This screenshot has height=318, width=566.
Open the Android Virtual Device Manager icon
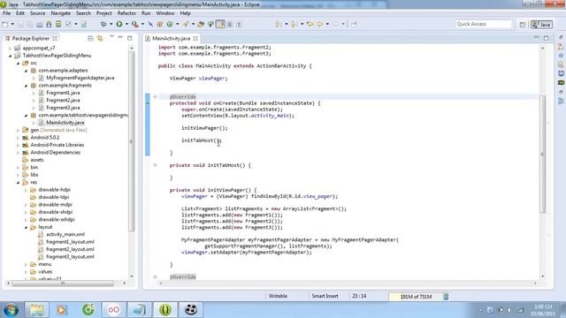(58, 24)
